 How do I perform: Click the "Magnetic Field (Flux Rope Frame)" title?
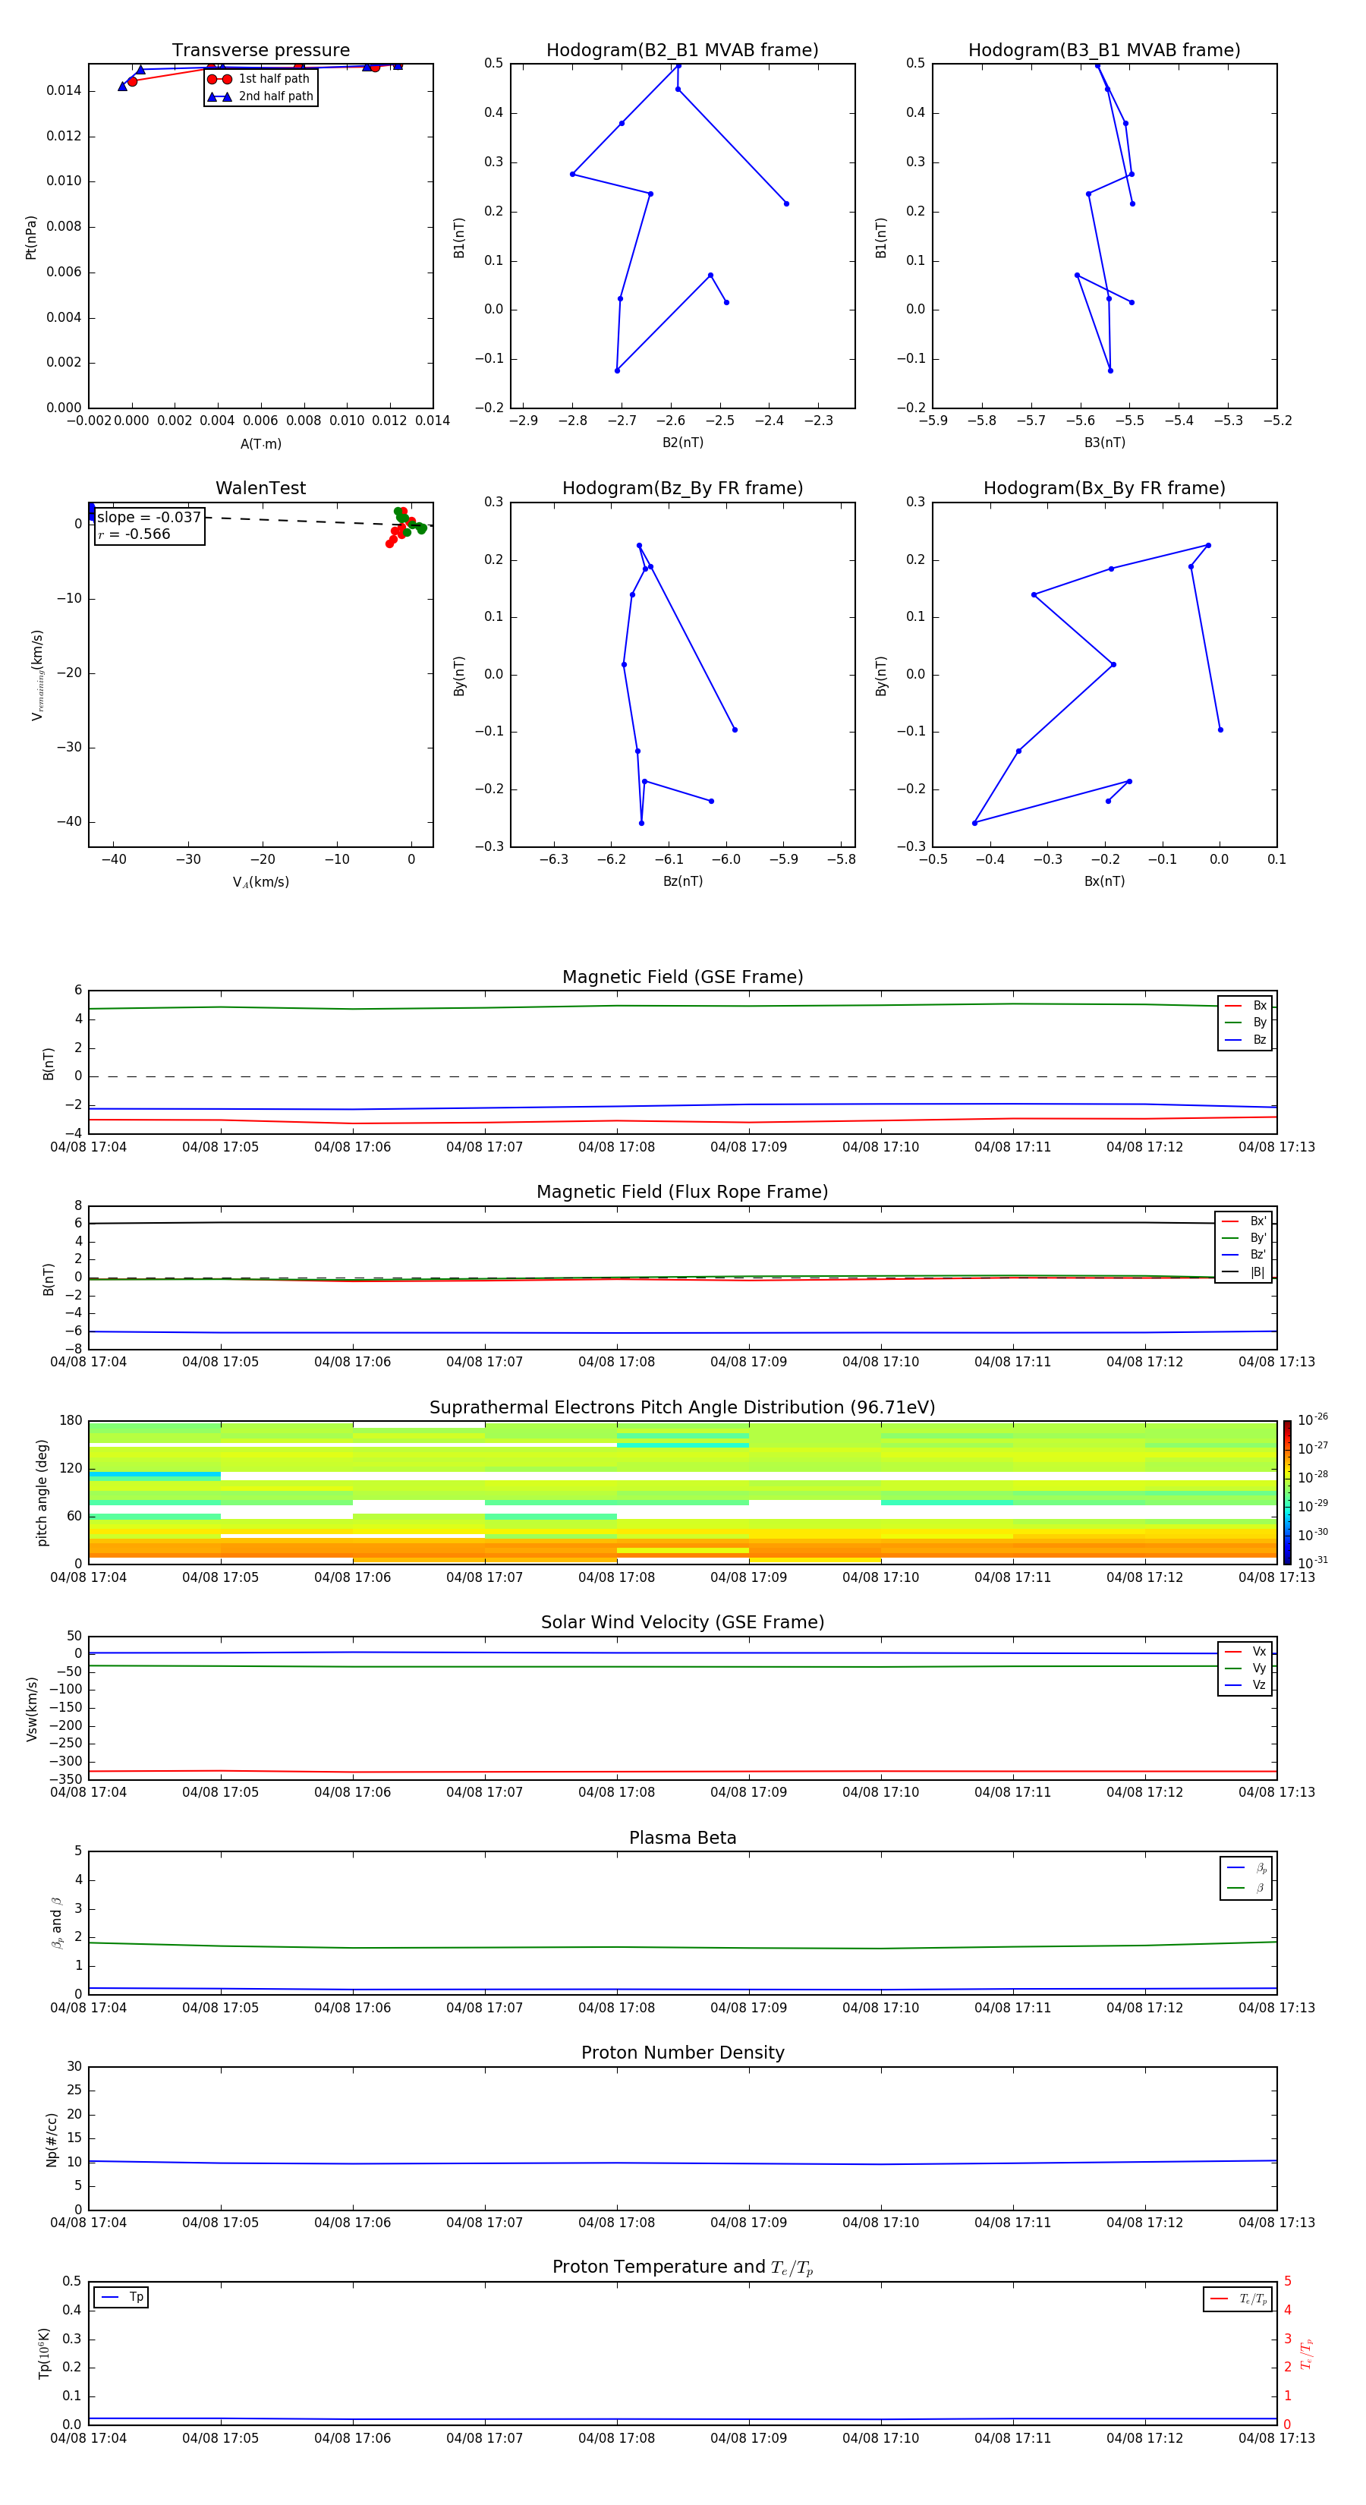(x=682, y=1193)
